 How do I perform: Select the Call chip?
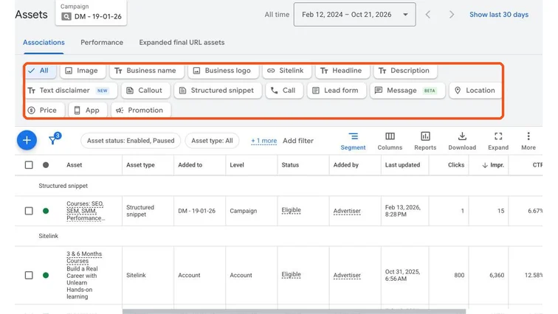click(284, 91)
